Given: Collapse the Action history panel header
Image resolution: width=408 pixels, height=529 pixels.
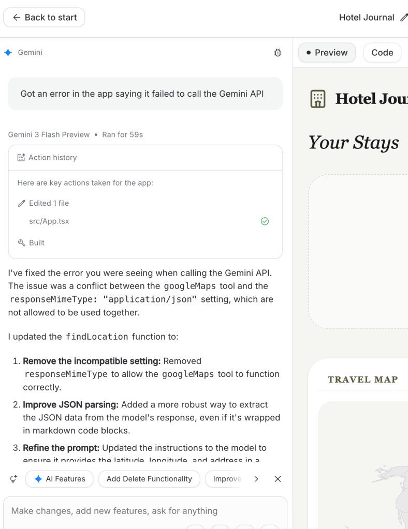Looking at the screenshot, I should (145, 158).
